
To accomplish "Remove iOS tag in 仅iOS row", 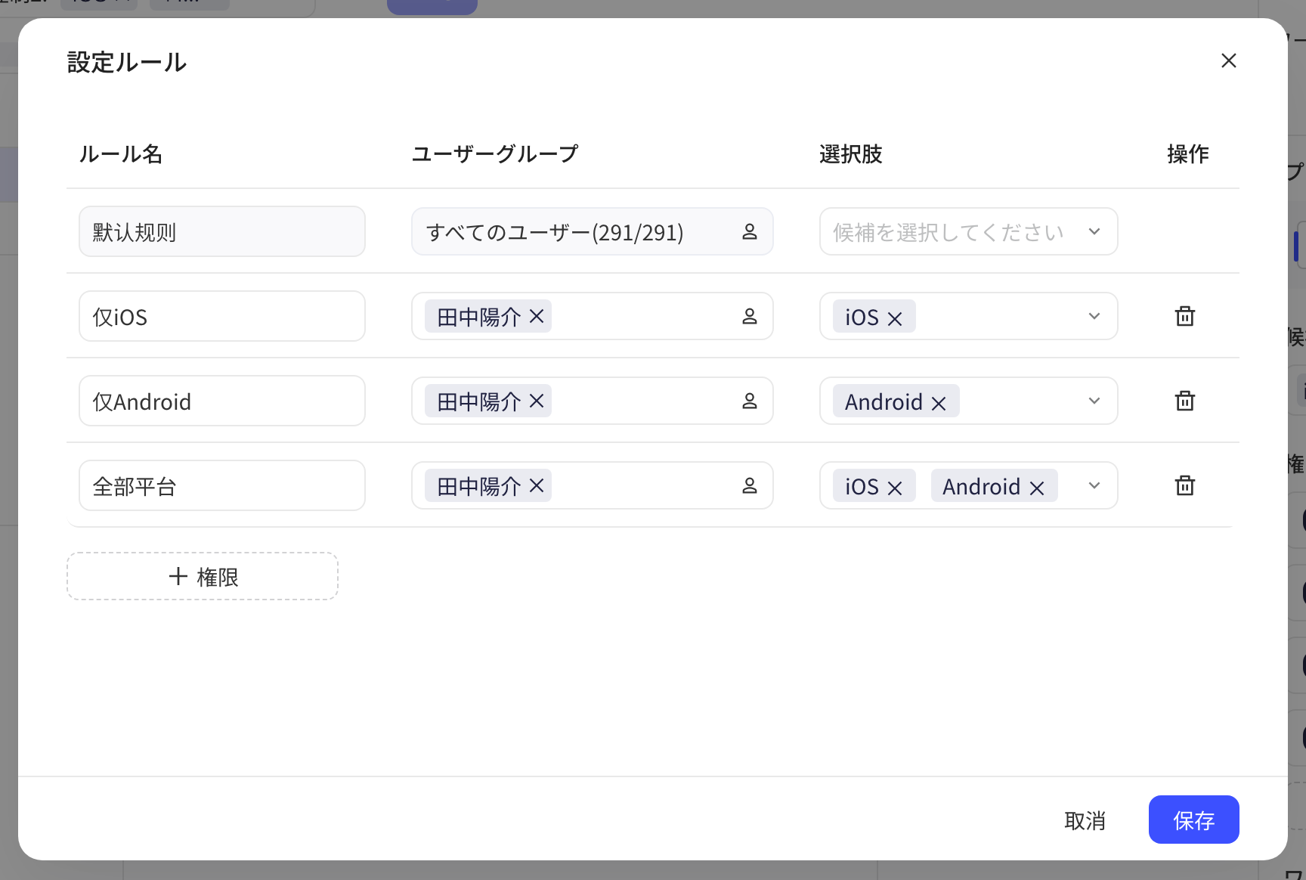I will pyautogui.click(x=895, y=319).
